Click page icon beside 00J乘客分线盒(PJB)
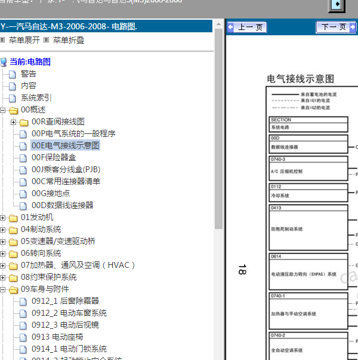The image size is (358, 360). pyautogui.click(x=23, y=170)
